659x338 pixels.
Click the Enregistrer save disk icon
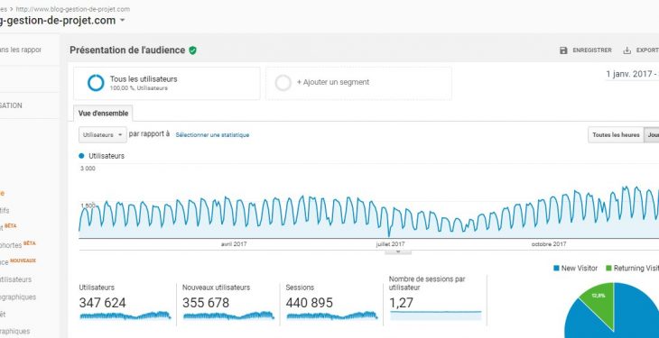click(563, 50)
